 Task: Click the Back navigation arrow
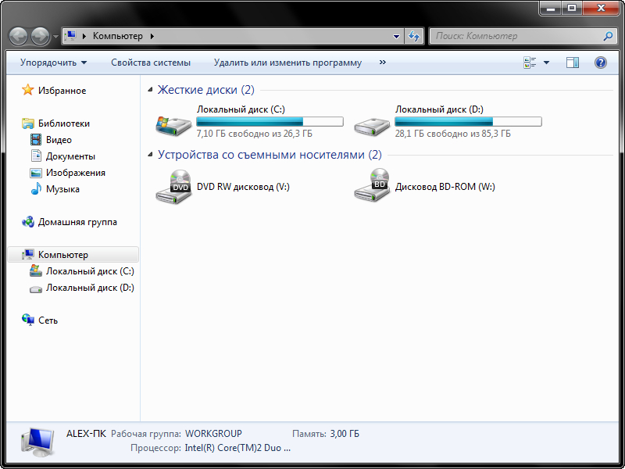coord(18,36)
